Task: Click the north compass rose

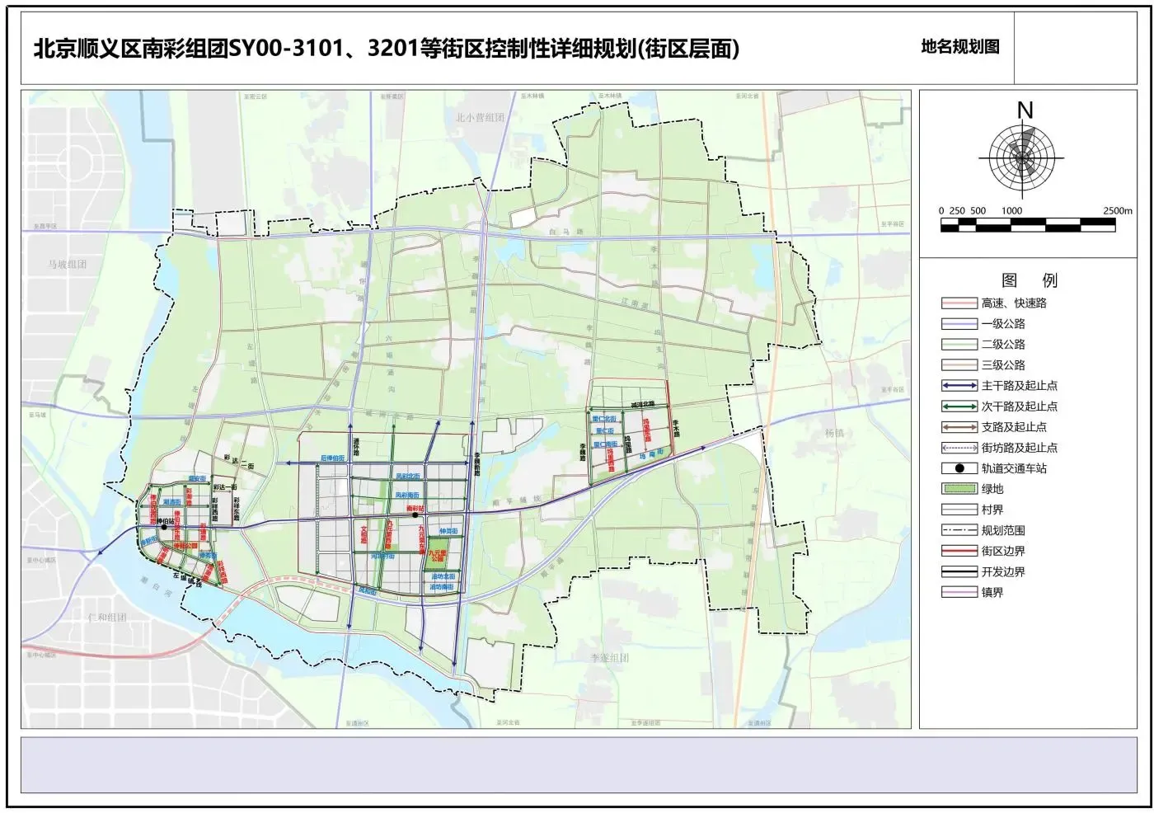Action: [1022, 157]
